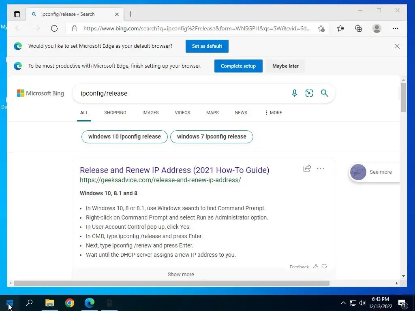Switch to the MAPS tab

tap(212, 113)
